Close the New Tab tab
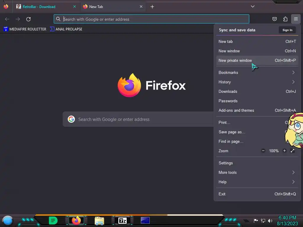This screenshot has width=303, height=227. pyautogui.click(x=141, y=7)
